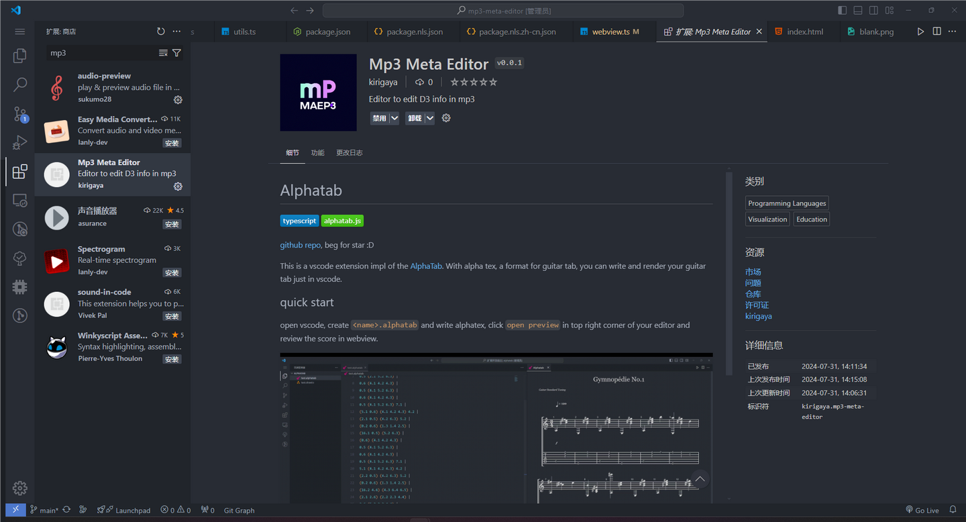Run the extension using the play button

[x=920, y=31]
